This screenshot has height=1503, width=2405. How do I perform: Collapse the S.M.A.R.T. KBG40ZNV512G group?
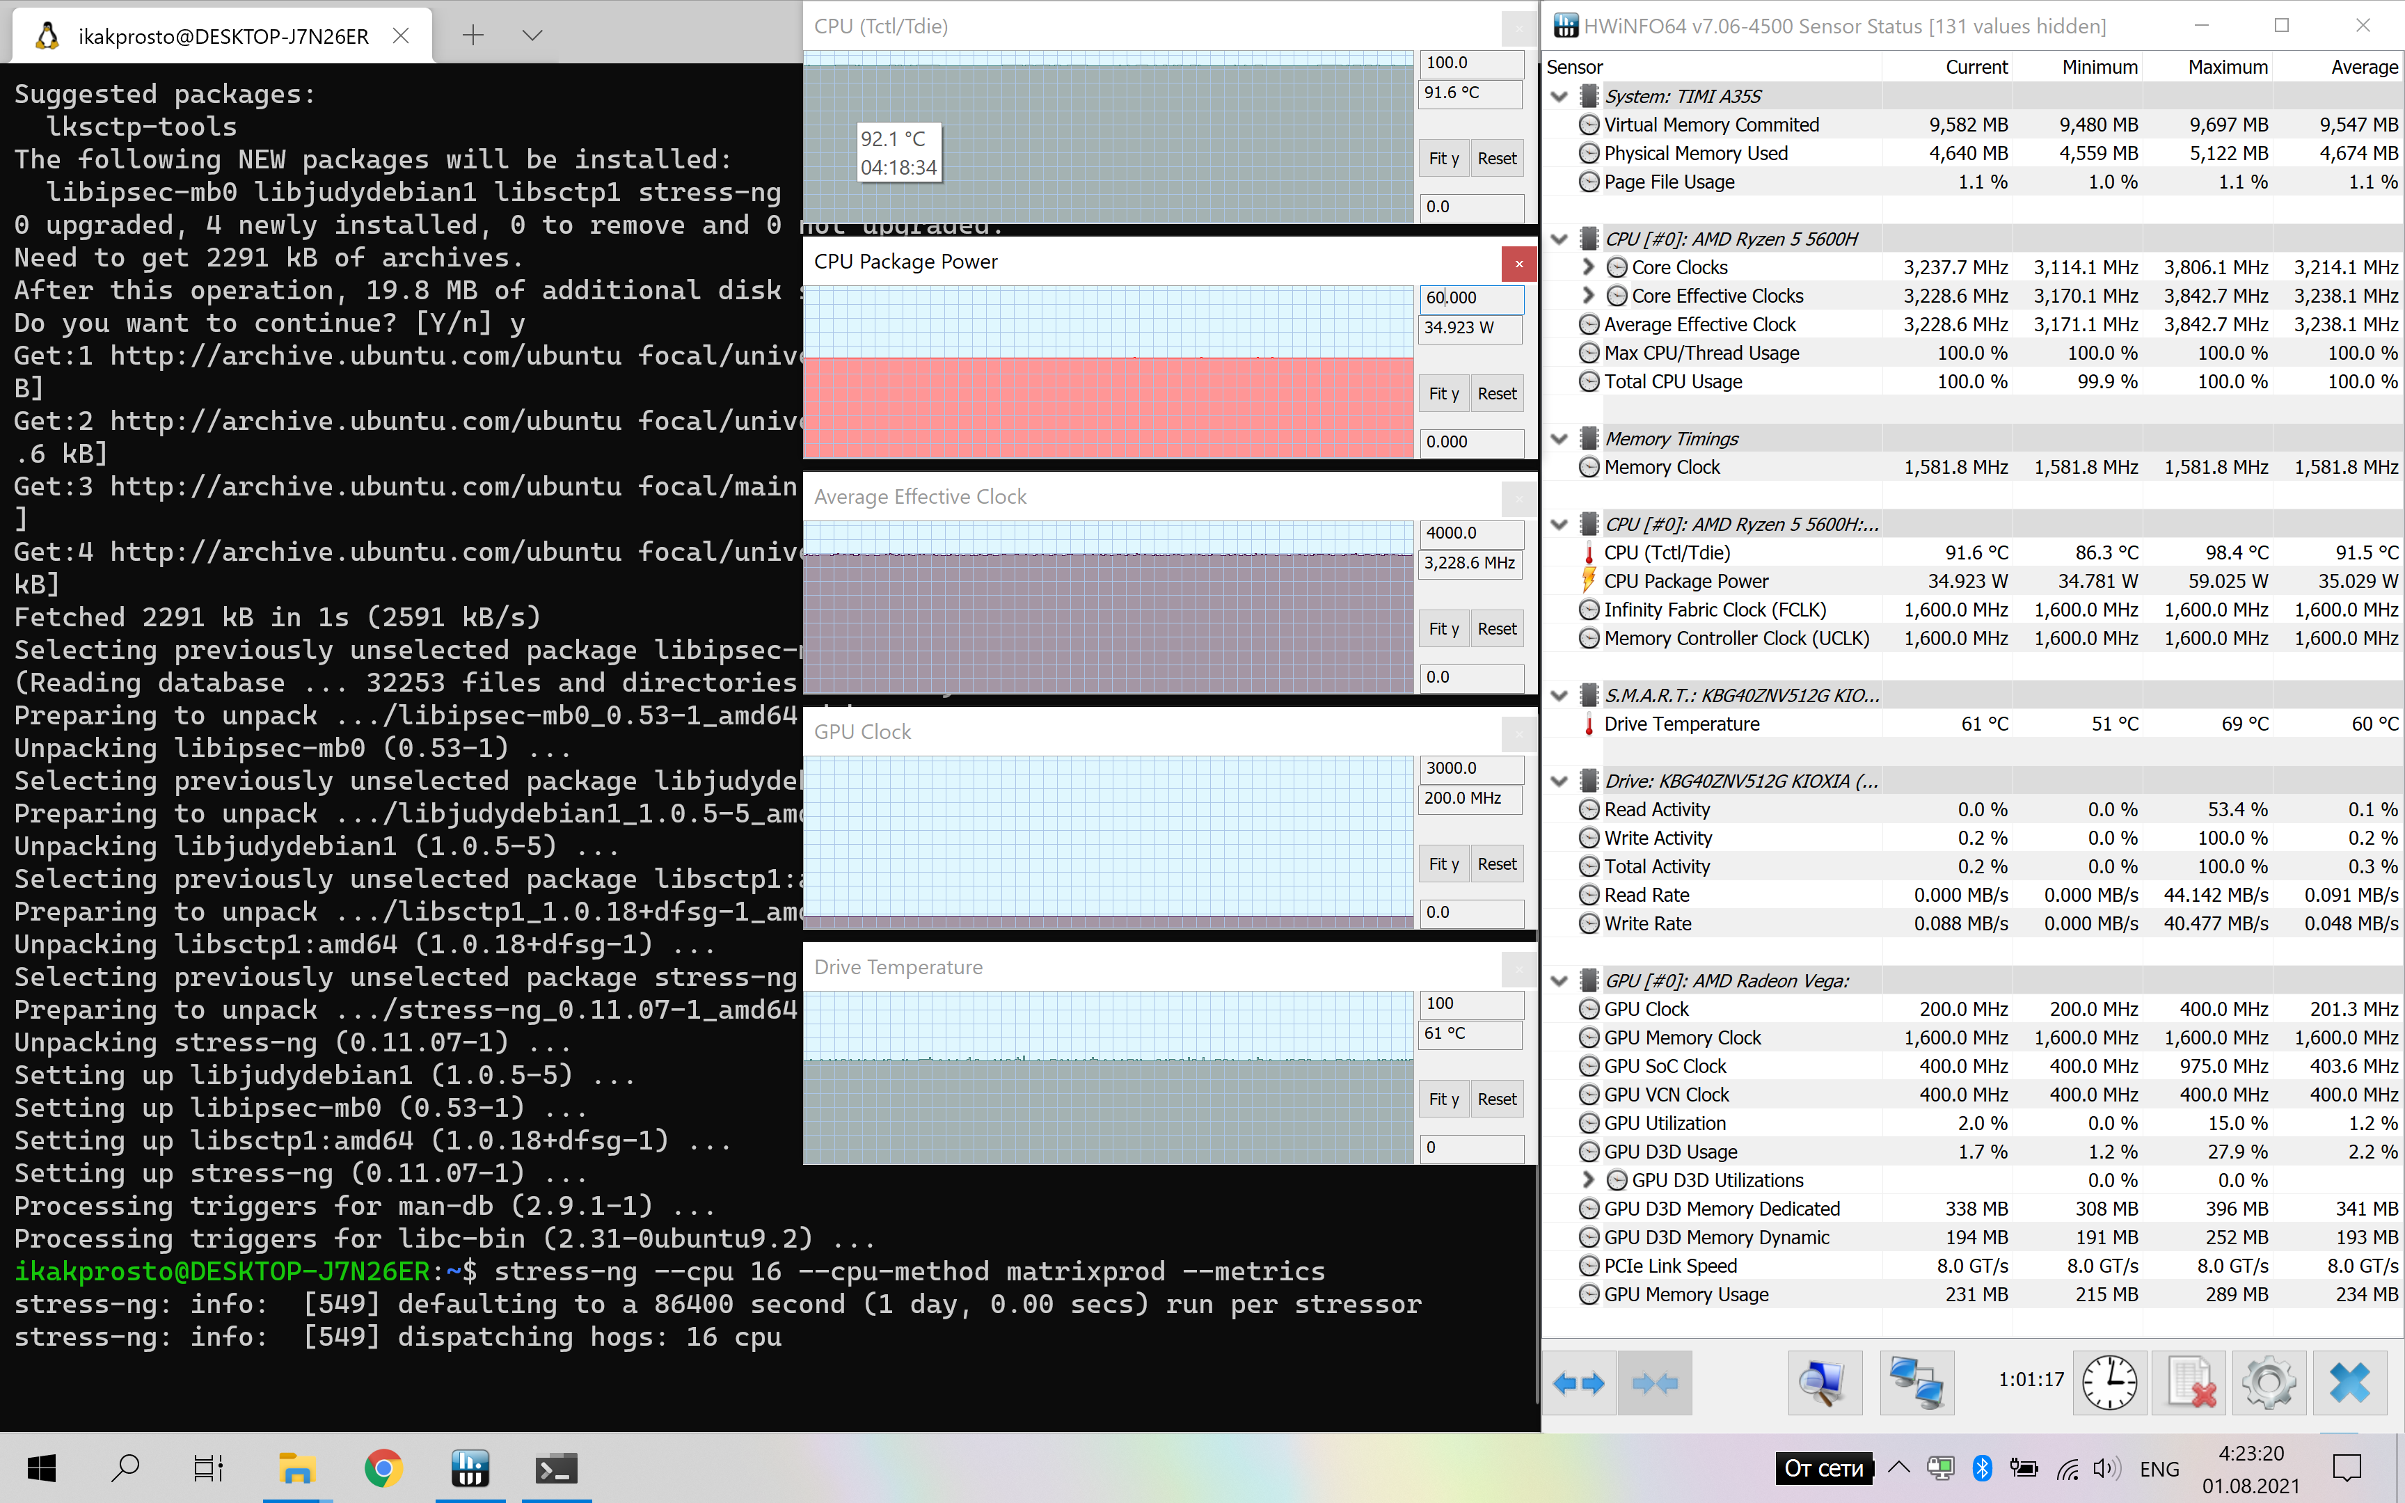1558,695
